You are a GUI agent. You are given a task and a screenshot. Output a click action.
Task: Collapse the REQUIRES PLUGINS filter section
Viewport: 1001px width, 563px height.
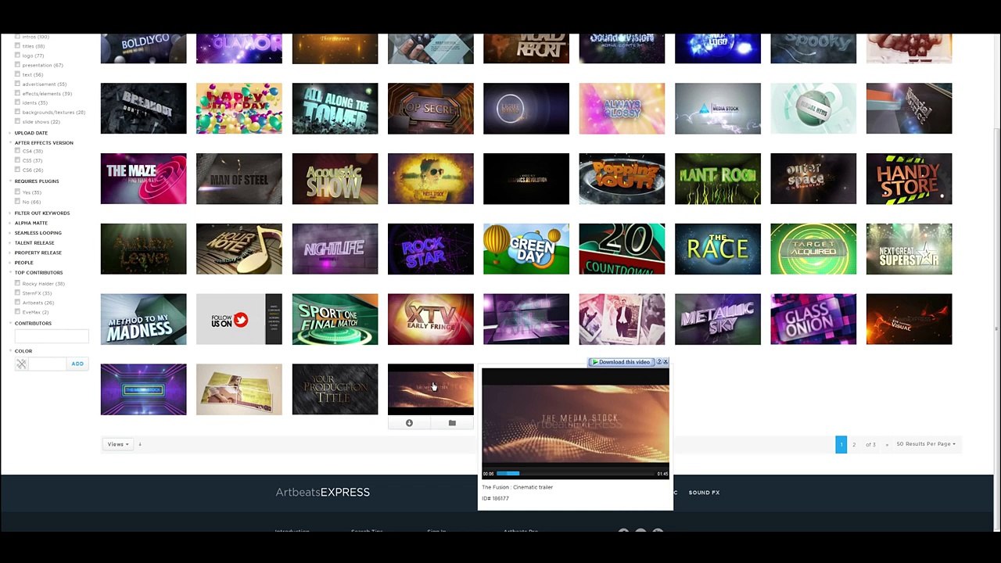[37, 181]
